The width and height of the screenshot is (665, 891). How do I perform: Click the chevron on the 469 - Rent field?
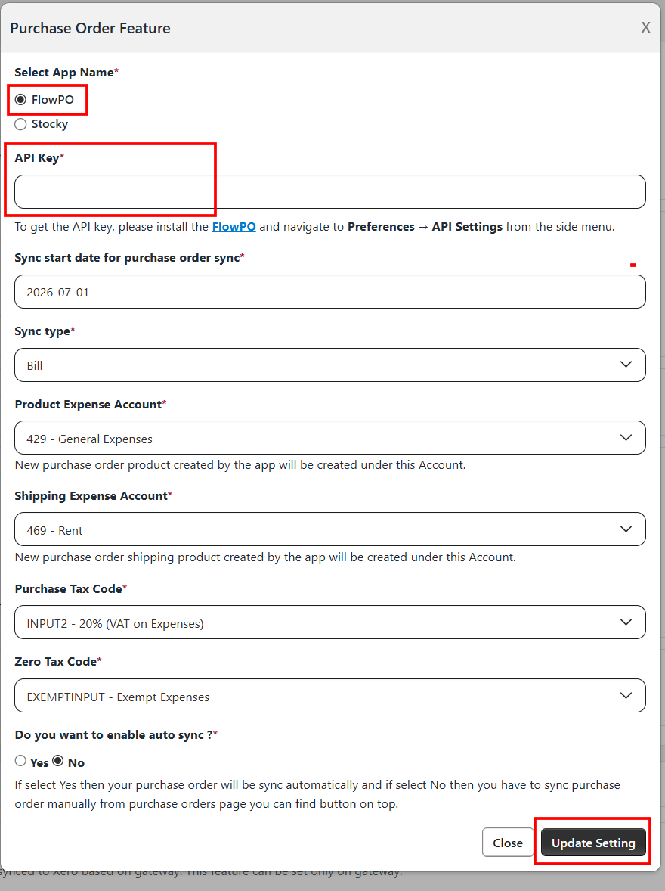click(626, 529)
